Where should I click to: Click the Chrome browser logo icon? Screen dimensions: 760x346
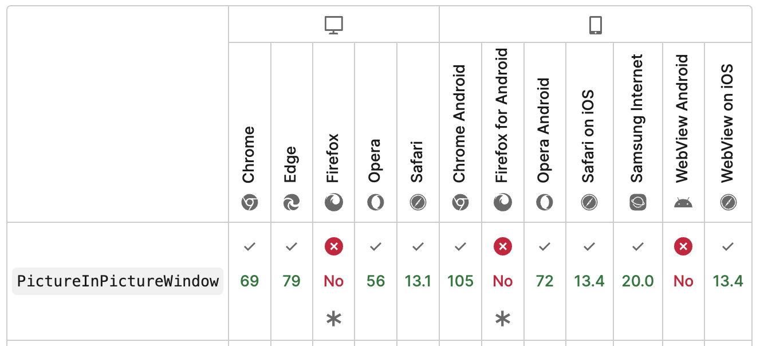(250, 202)
